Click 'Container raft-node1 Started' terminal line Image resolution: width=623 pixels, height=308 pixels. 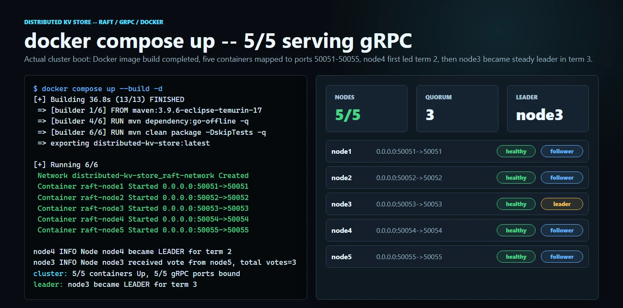(143, 186)
